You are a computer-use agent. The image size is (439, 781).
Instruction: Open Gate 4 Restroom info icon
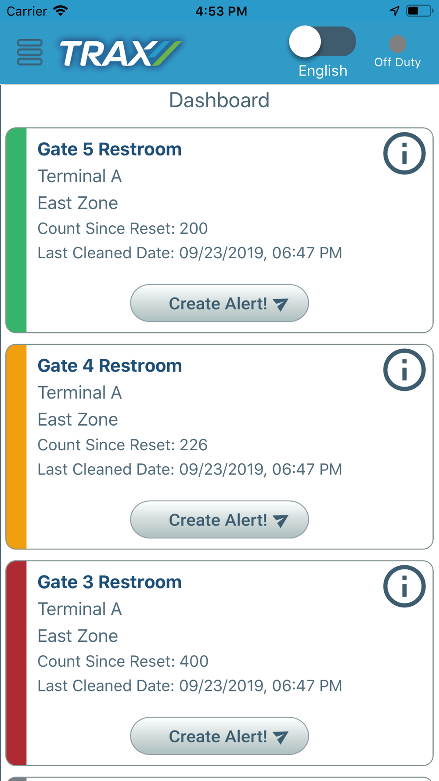pos(404,370)
